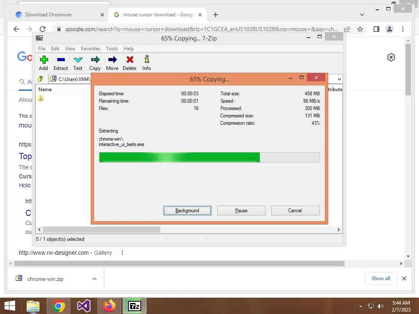Open the Chrome profile avatar
419x314 pixels.
(390, 29)
